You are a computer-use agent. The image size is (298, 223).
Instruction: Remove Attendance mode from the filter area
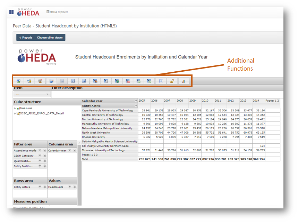point(45,151)
